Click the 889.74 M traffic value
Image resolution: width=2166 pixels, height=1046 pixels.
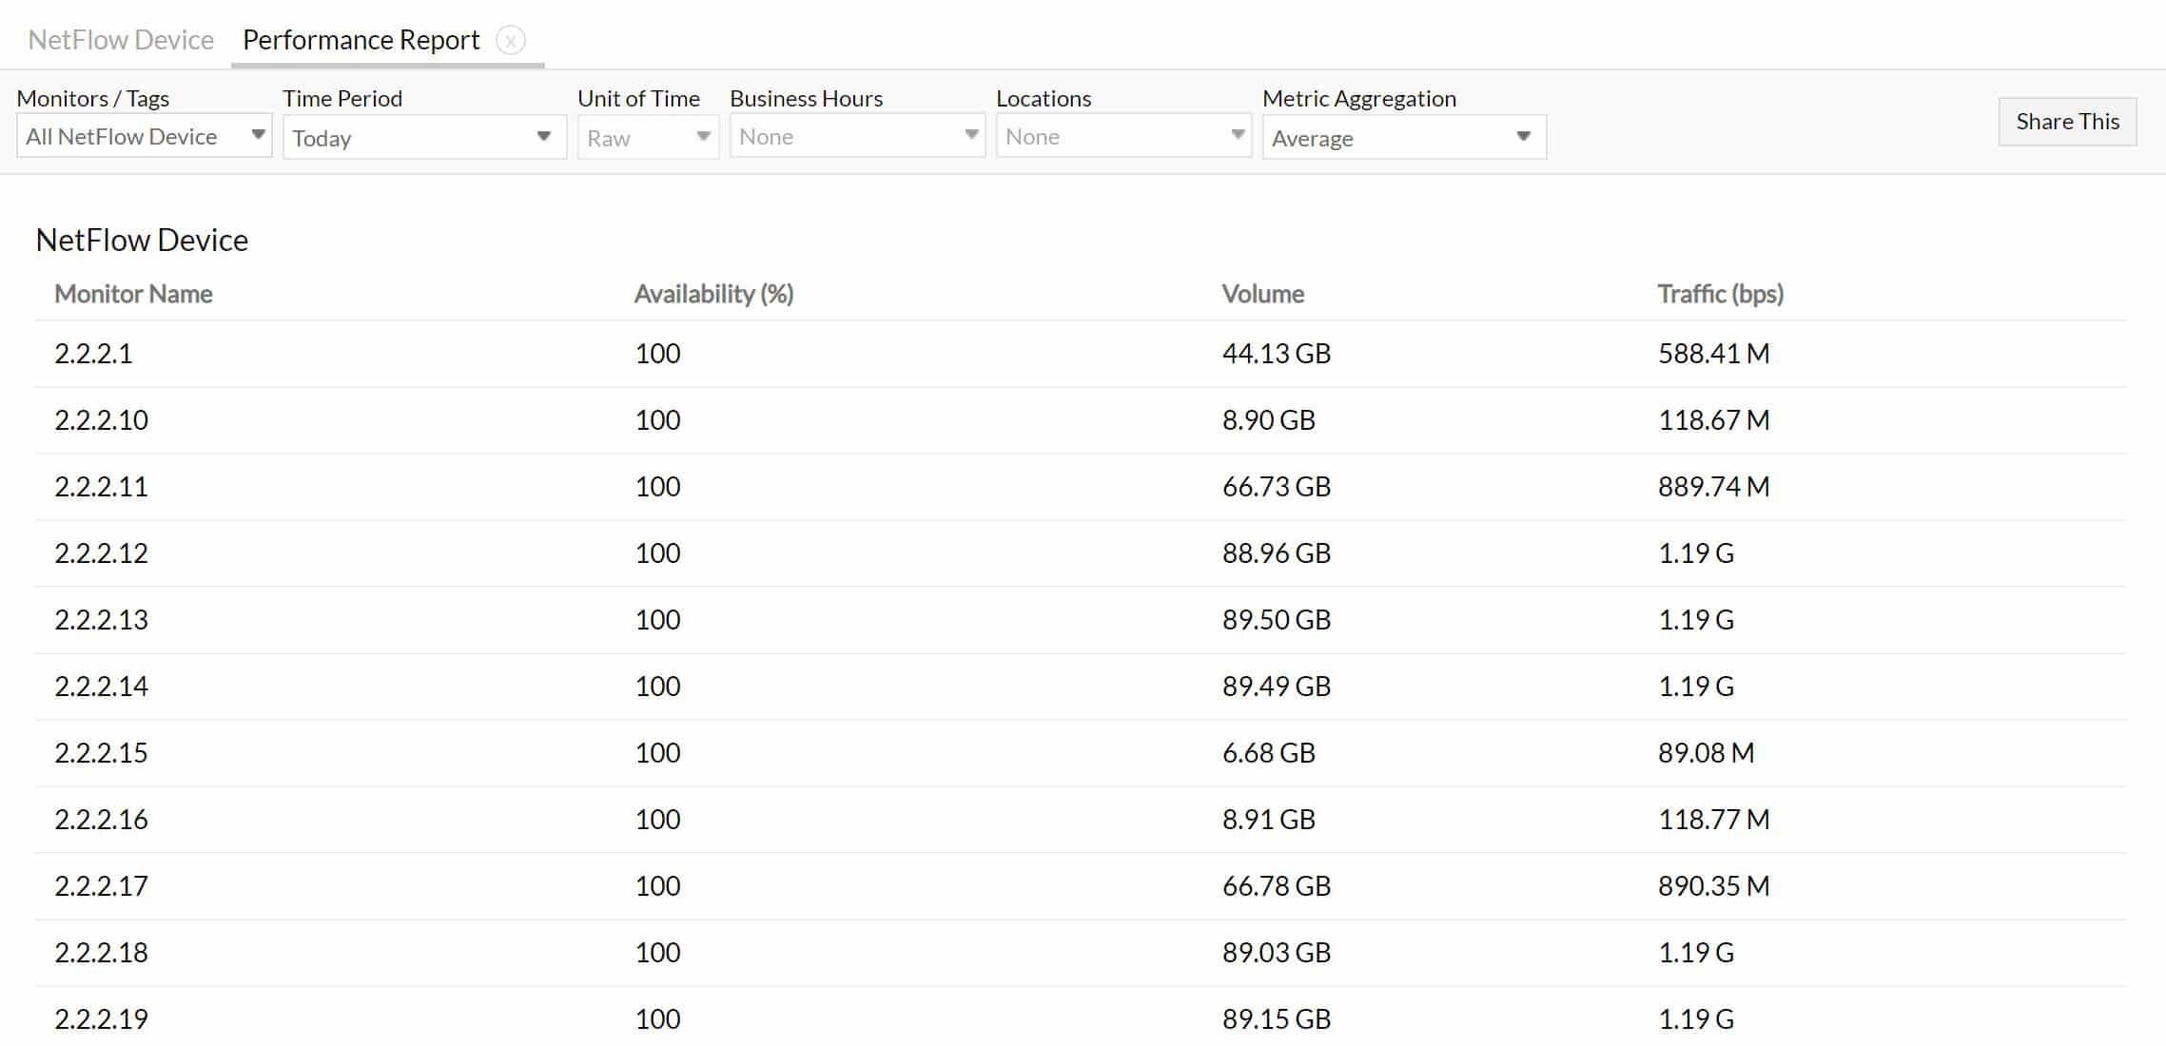tap(1714, 487)
